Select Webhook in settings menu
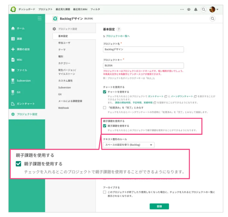Screen dimensions: 228x217 tap(64, 108)
